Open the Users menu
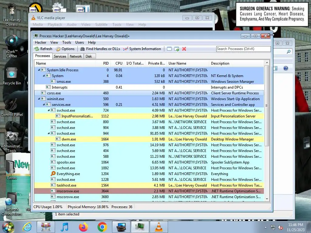Image resolution: width=311 pixels, height=233 pixels. 80,42
